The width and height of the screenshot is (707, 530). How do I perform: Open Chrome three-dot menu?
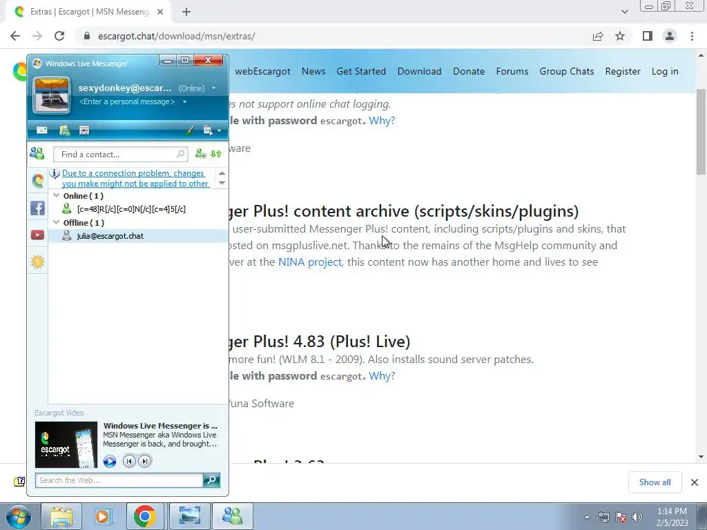coord(692,36)
